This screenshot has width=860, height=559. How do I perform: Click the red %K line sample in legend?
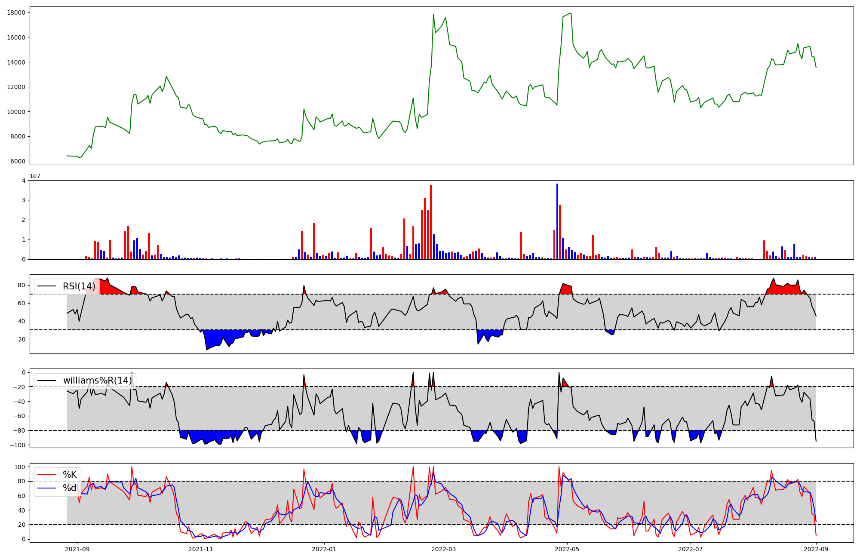47,475
